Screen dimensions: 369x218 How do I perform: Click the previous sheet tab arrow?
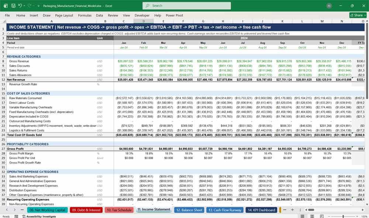(7, 210)
